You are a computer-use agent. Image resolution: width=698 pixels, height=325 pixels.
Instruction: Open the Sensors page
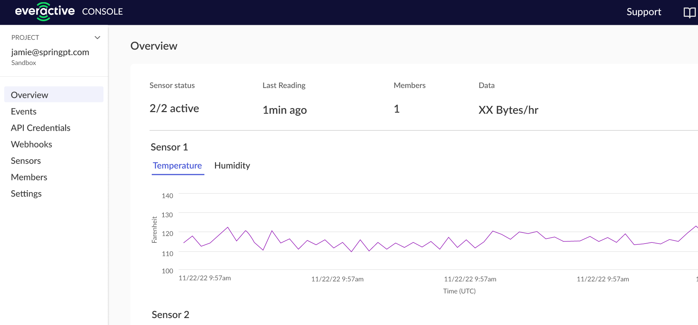tap(26, 161)
